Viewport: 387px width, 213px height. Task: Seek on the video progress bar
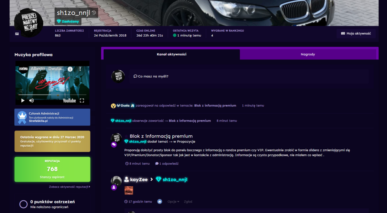pyautogui.click(x=52, y=95)
